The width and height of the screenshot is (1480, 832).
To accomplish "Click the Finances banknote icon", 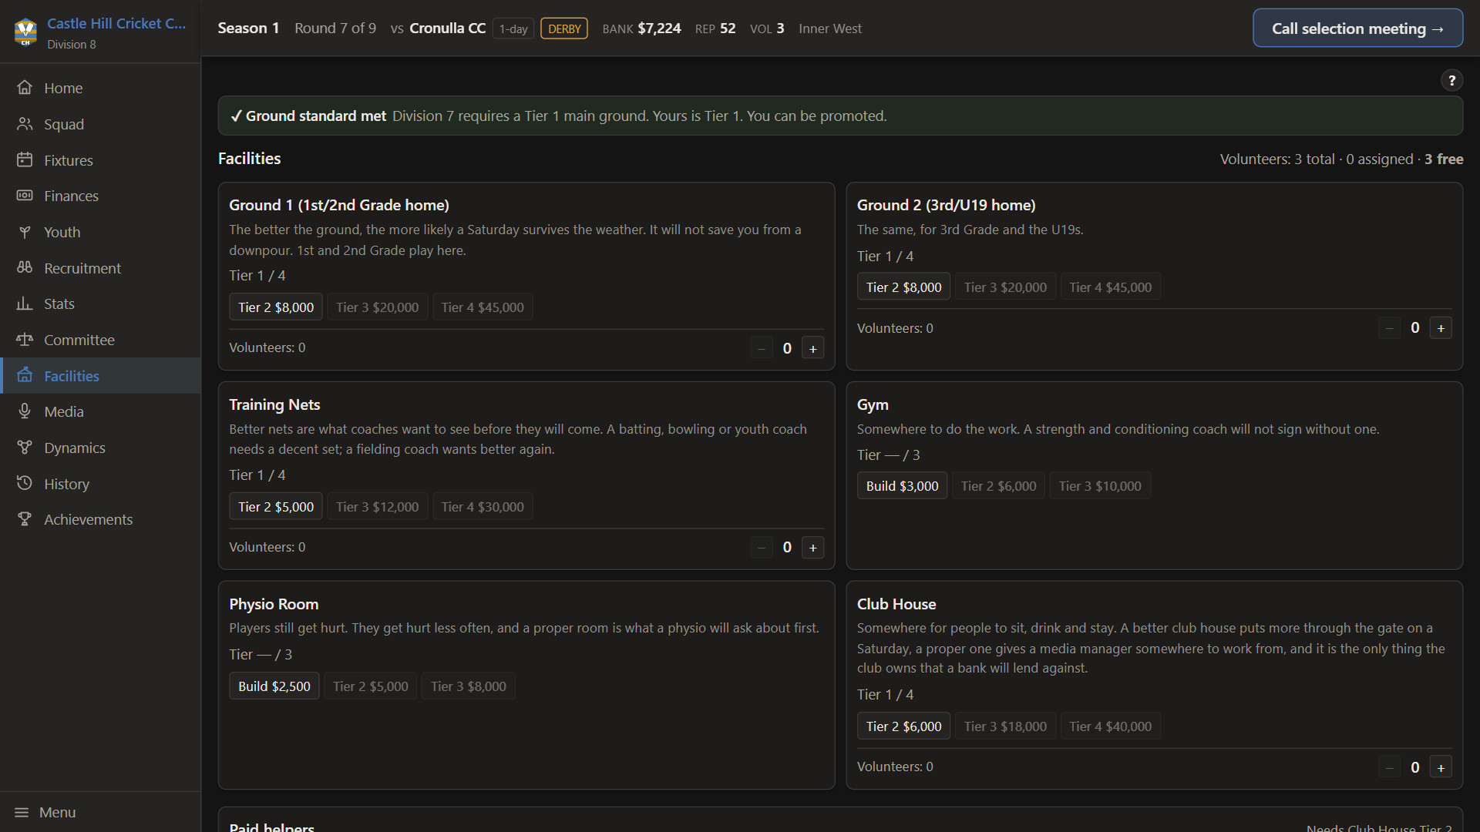I will click(25, 196).
